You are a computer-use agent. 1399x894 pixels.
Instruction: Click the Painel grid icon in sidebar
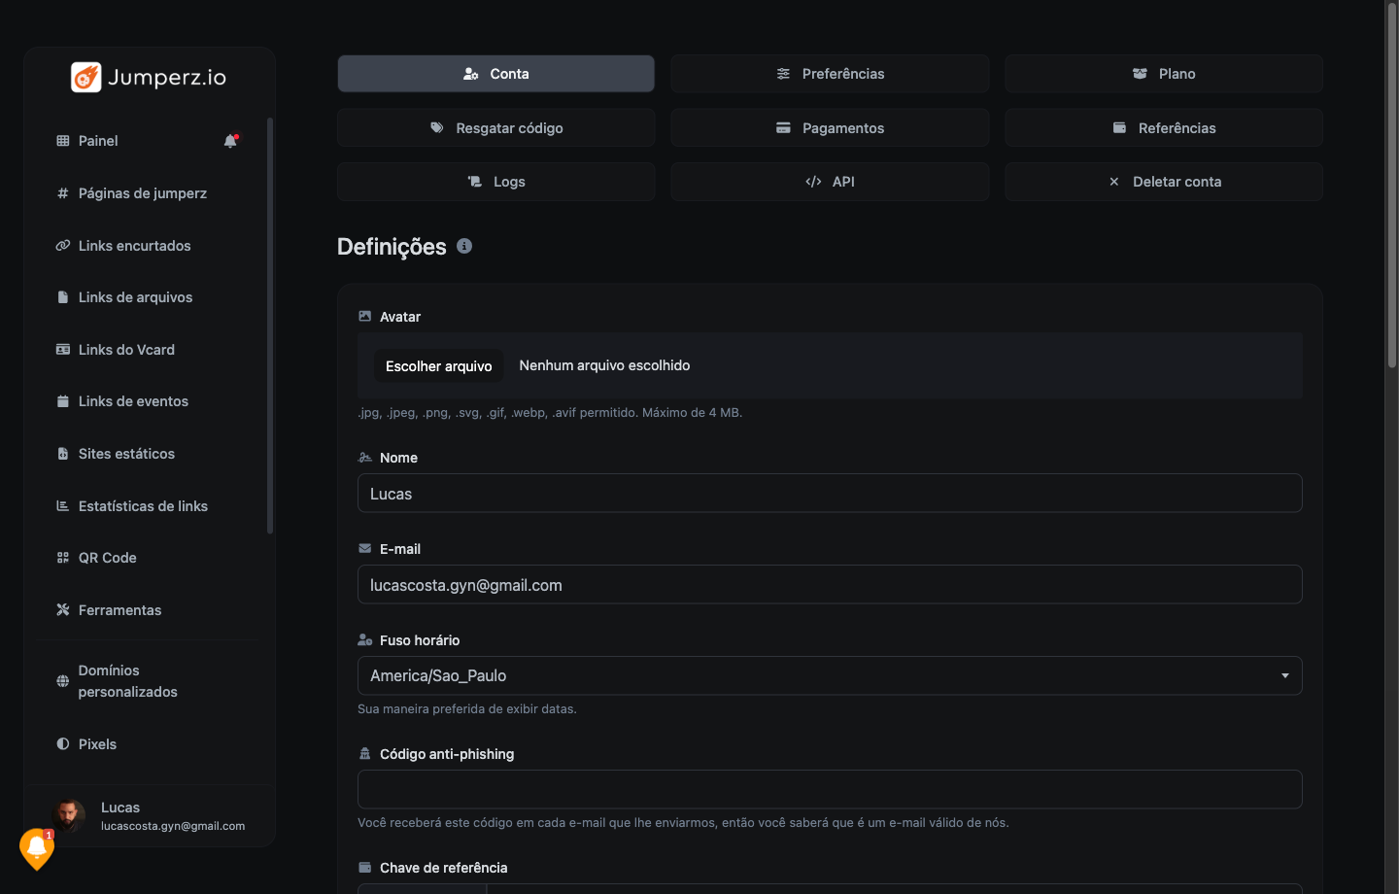tap(63, 141)
